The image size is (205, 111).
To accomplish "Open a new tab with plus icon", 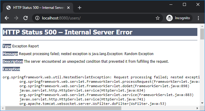I will click(x=80, y=8).
